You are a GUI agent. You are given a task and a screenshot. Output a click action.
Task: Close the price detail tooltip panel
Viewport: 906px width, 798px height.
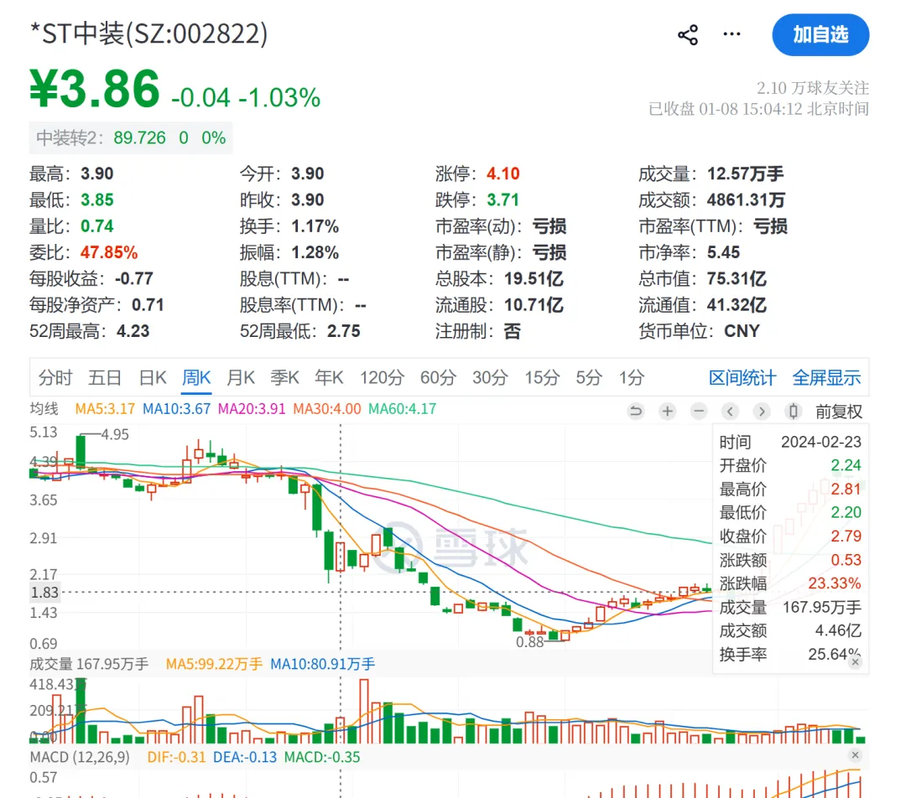855,661
